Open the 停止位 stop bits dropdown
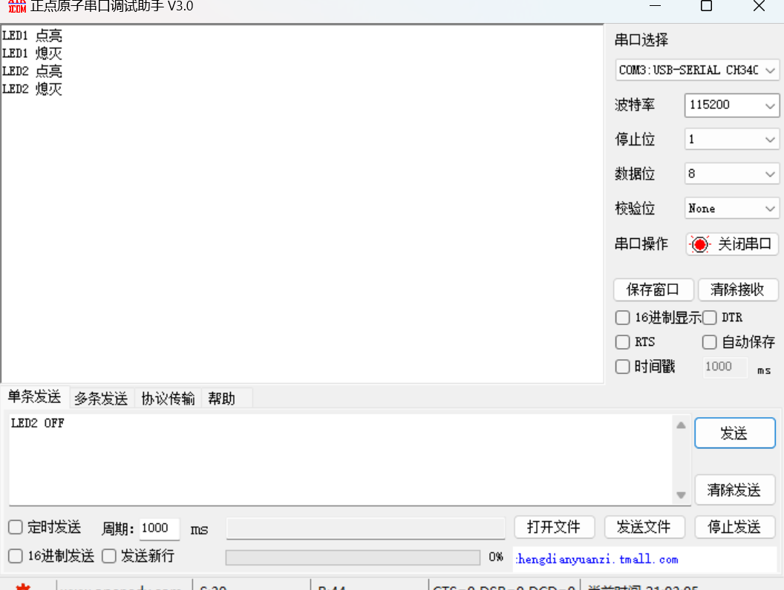 click(x=732, y=139)
